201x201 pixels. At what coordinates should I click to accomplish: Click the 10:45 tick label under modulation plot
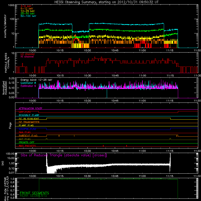point(115,101)
